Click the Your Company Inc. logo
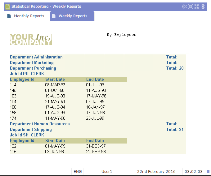 (x=31, y=40)
